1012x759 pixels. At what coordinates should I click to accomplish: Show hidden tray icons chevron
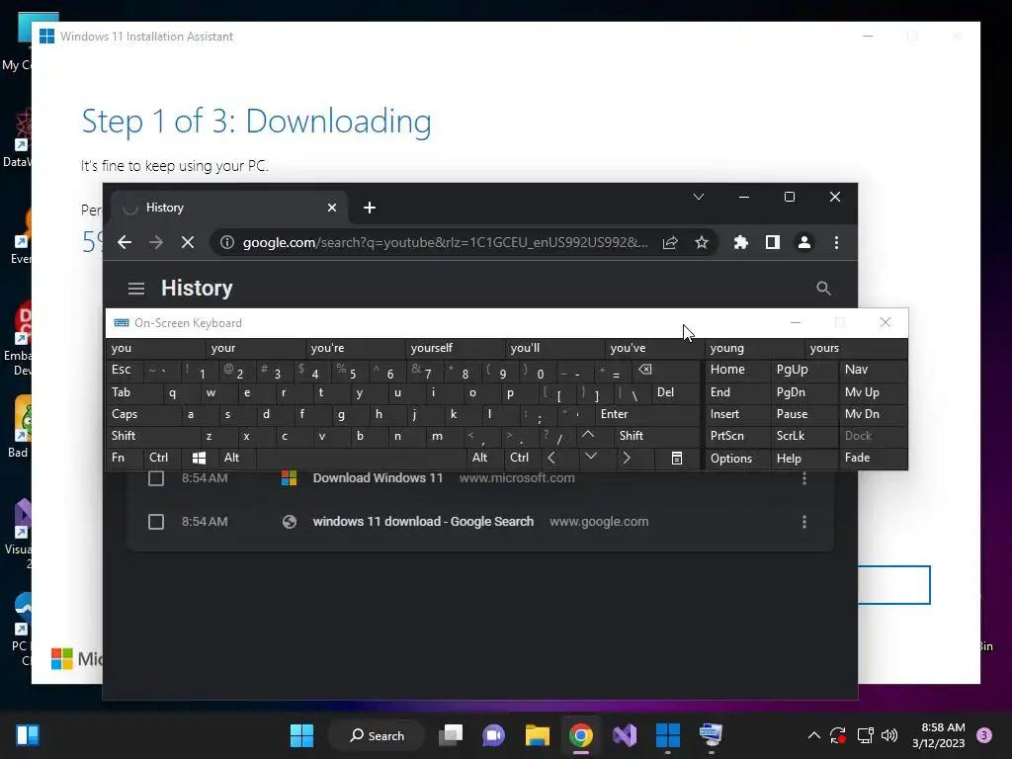click(x=814, y=735)
